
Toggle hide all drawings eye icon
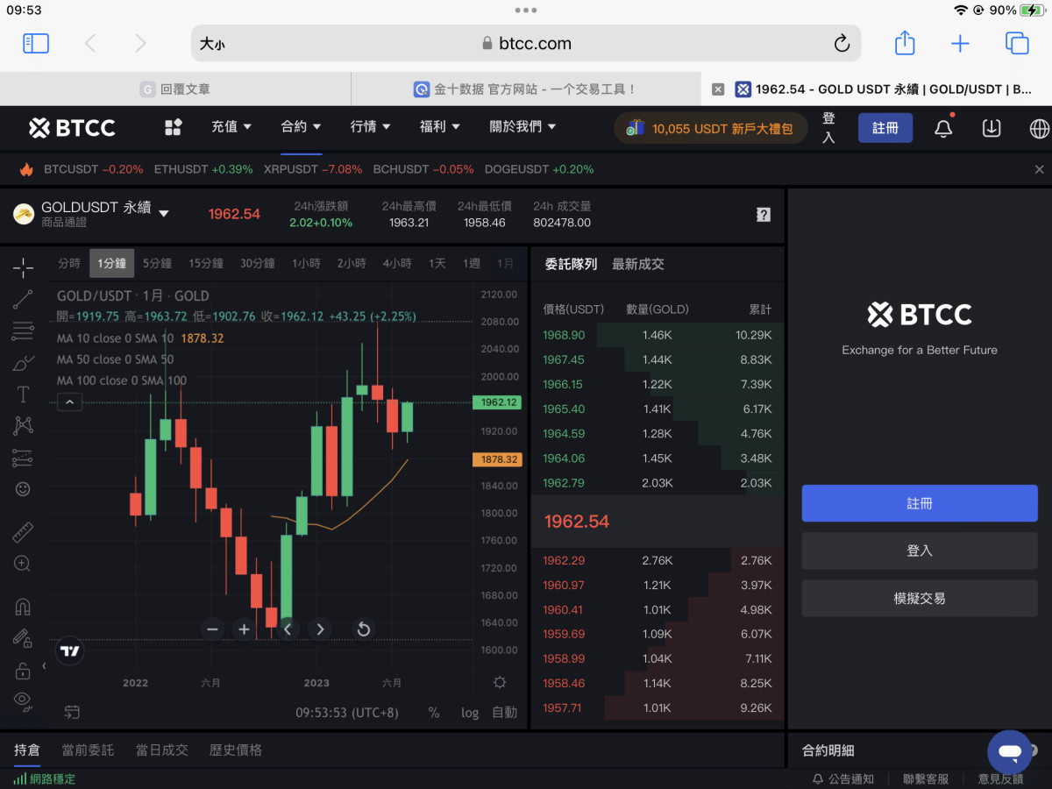pos(23,700)
